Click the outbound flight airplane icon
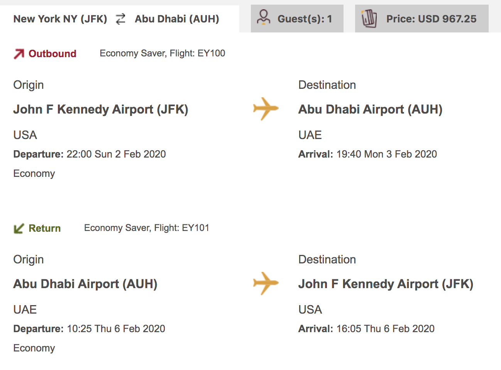Viewport: 501px width, 370px height. pyautogui.click(x=266, y=109)
